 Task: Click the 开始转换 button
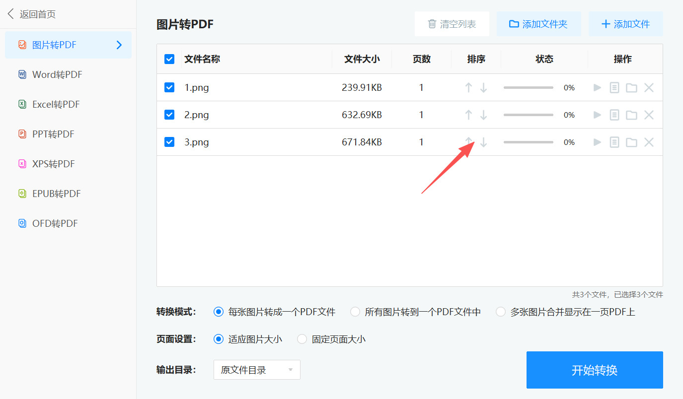(x=594, y=369)
